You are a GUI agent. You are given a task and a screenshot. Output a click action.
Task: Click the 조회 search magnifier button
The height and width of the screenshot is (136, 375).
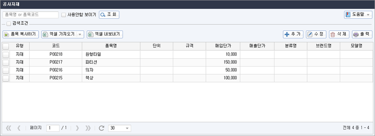click(x=109, y=15)
